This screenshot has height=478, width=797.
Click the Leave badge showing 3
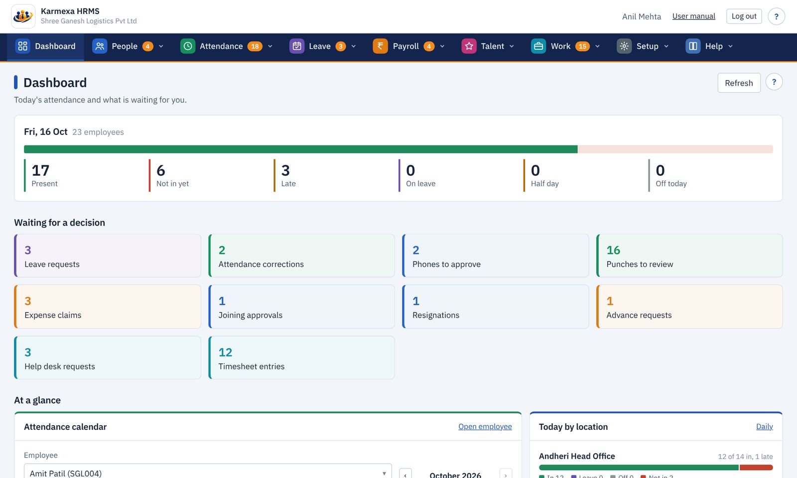(341, 46)
